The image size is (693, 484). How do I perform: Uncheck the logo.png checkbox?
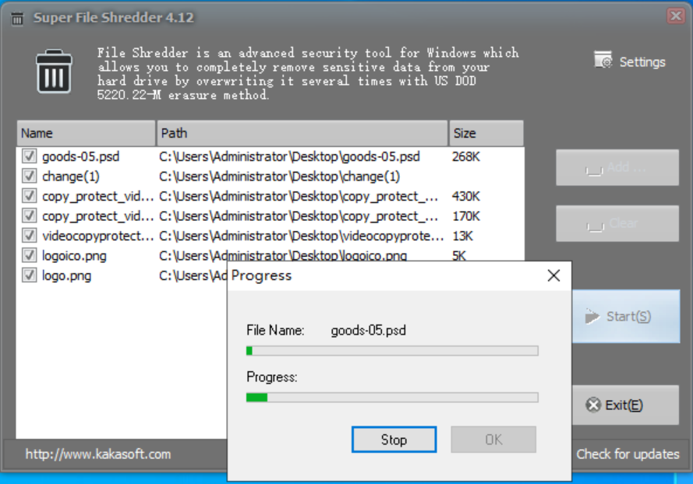[29, 275]
